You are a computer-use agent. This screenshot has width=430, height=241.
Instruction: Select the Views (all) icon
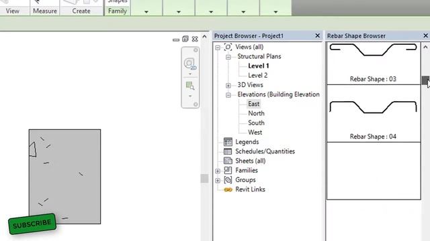coord(228,47)
